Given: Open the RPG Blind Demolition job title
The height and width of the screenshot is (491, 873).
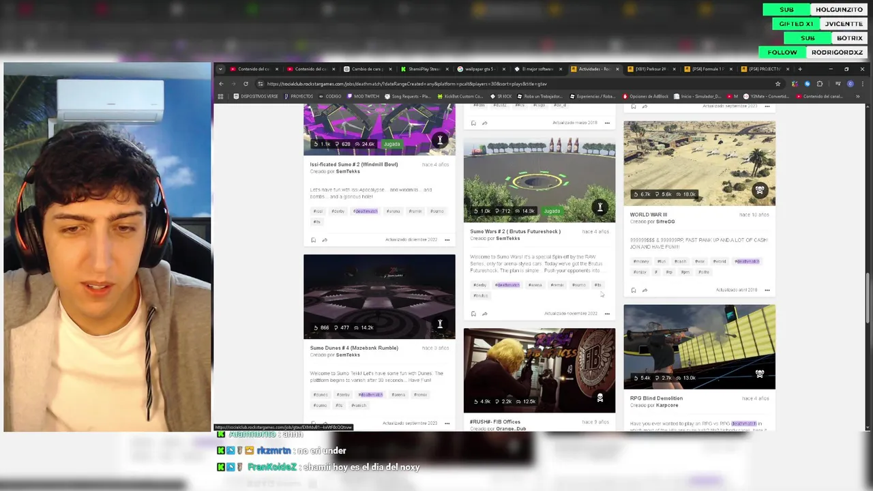Looking at the screenshot, I should pos(656,398).
